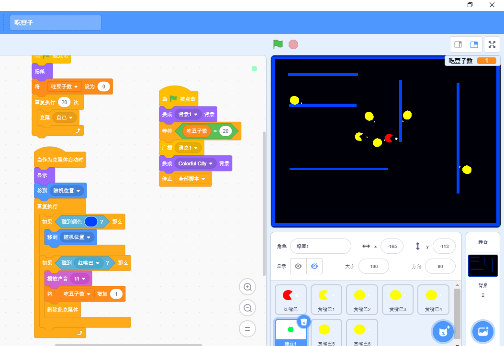Click the 当作为克隆体启动时 hat block
504x346 pixels.
[x=60, y=159]
